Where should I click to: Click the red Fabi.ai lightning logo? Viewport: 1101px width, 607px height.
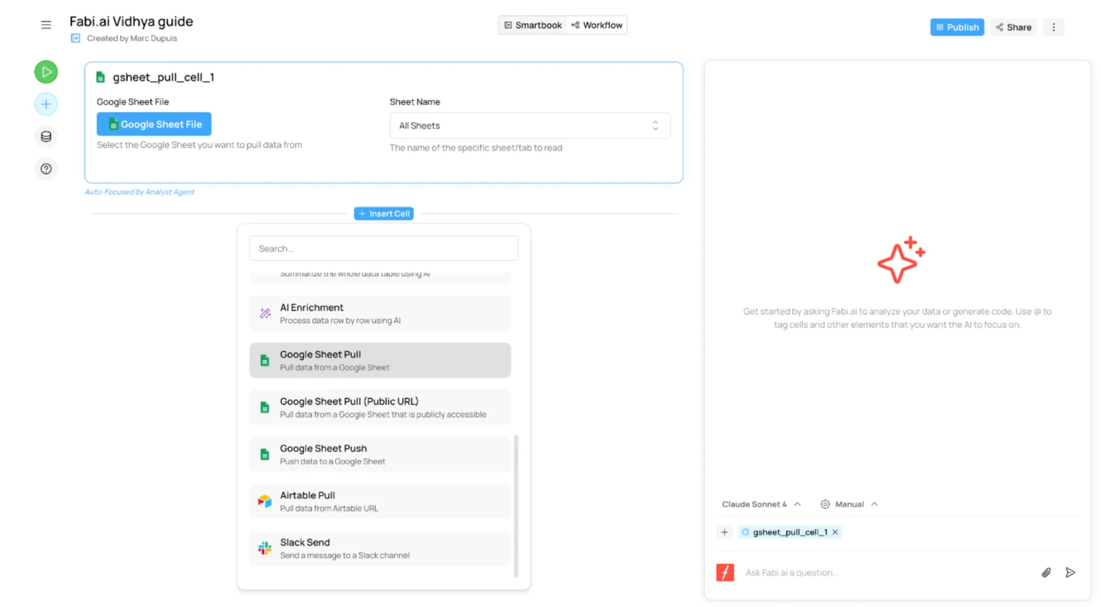(x=725, y=573)
